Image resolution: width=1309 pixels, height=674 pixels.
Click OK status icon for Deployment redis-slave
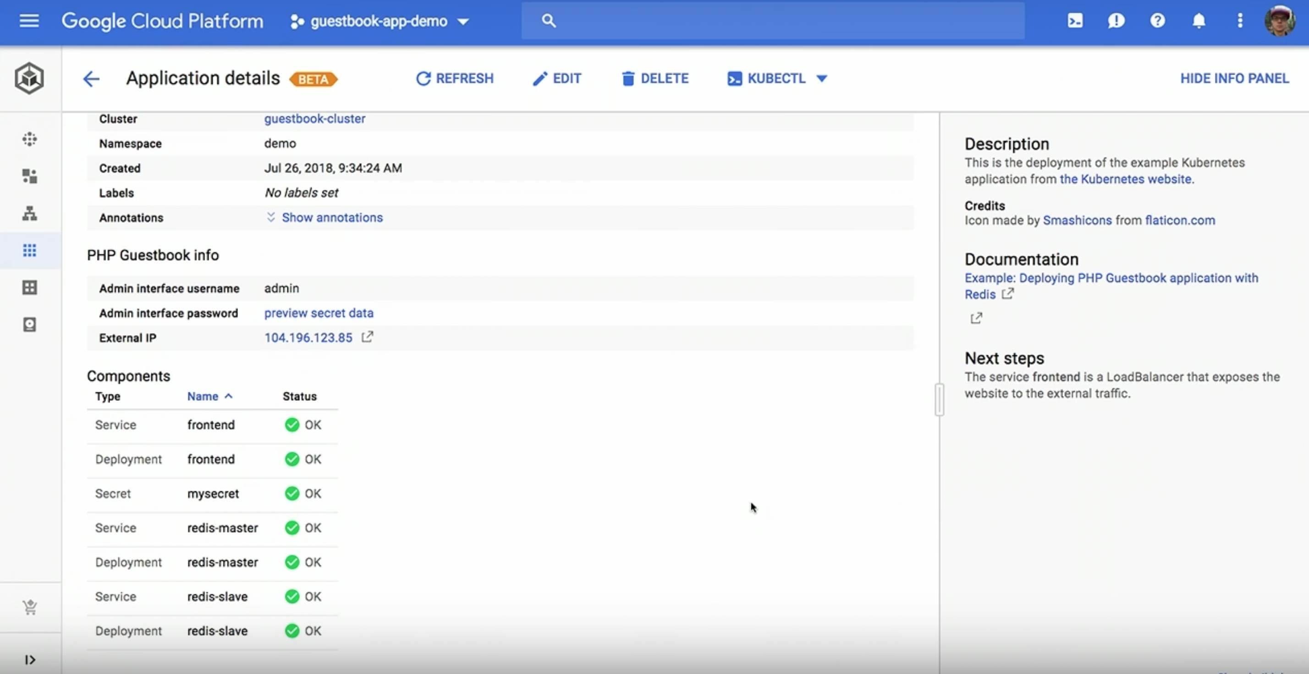point(292,631)
